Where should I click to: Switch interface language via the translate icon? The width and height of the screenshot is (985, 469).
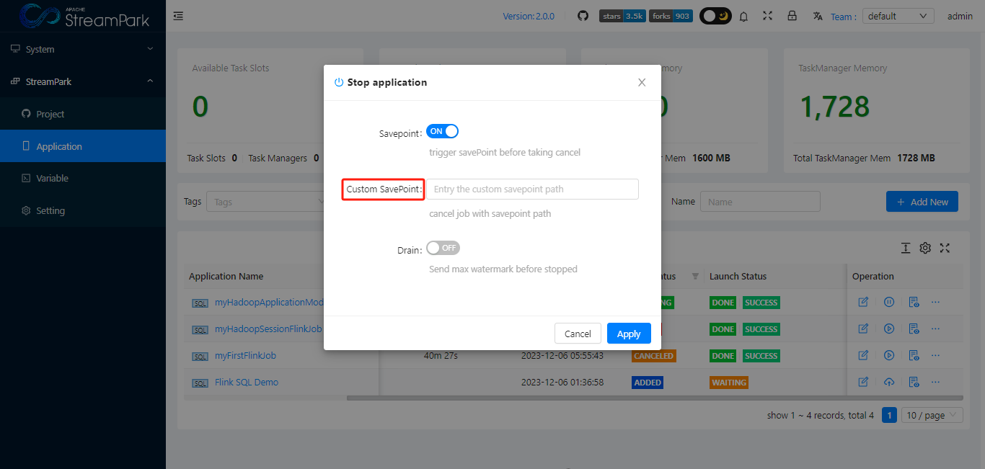818,15
